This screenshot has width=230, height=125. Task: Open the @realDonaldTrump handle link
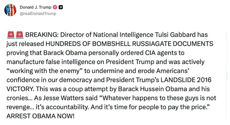(x=38, y=14)
